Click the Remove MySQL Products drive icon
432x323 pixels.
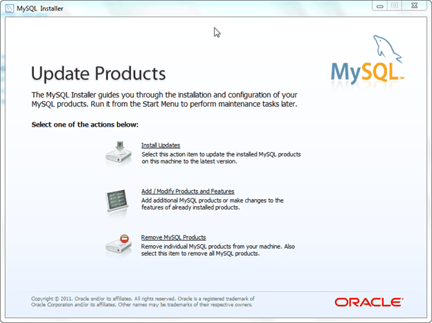pos(118,243)
